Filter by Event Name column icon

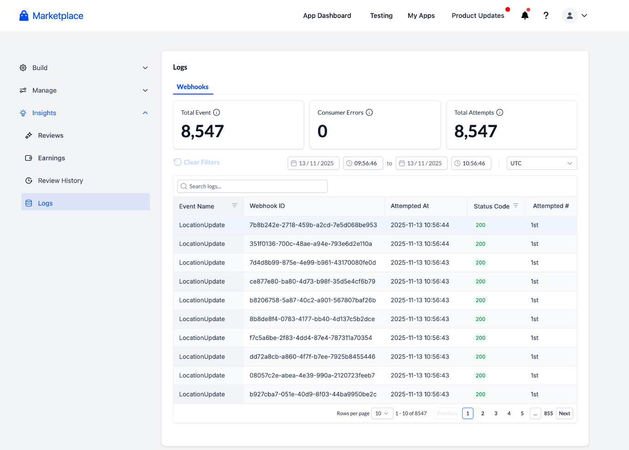[x=235, y=206]
